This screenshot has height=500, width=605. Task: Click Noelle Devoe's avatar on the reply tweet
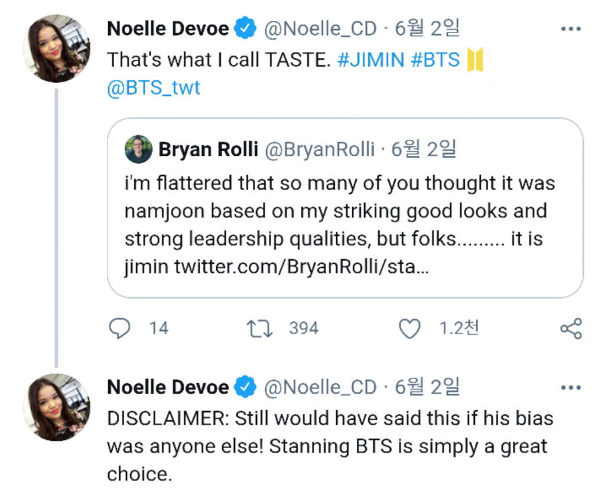coord(56,407)
